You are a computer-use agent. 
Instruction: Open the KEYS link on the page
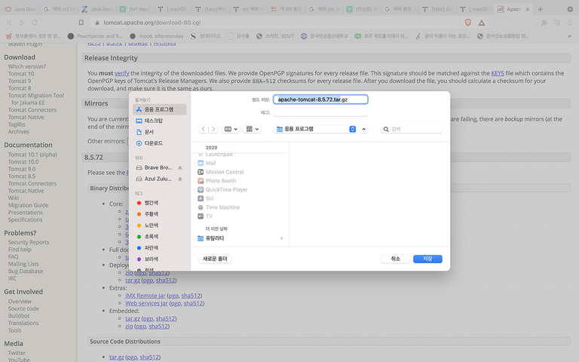pyautogui.click(x=498, y=73)
